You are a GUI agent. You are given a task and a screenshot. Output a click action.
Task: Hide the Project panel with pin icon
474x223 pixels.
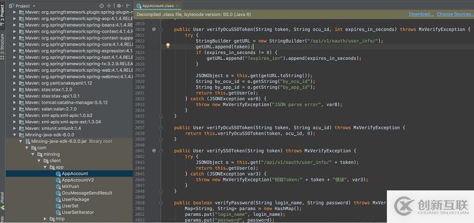(x=129, y=6)
